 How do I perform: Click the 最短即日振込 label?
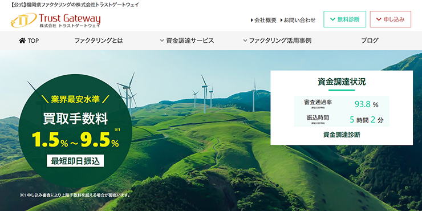point(75,161)
